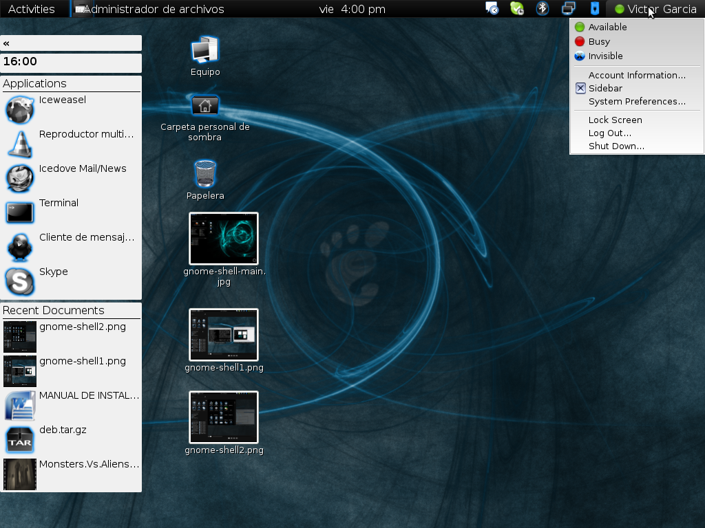Viewport: 705px width, 528px height.
Task: Switch your status to Invisible
Action: [x=606, y=56]
